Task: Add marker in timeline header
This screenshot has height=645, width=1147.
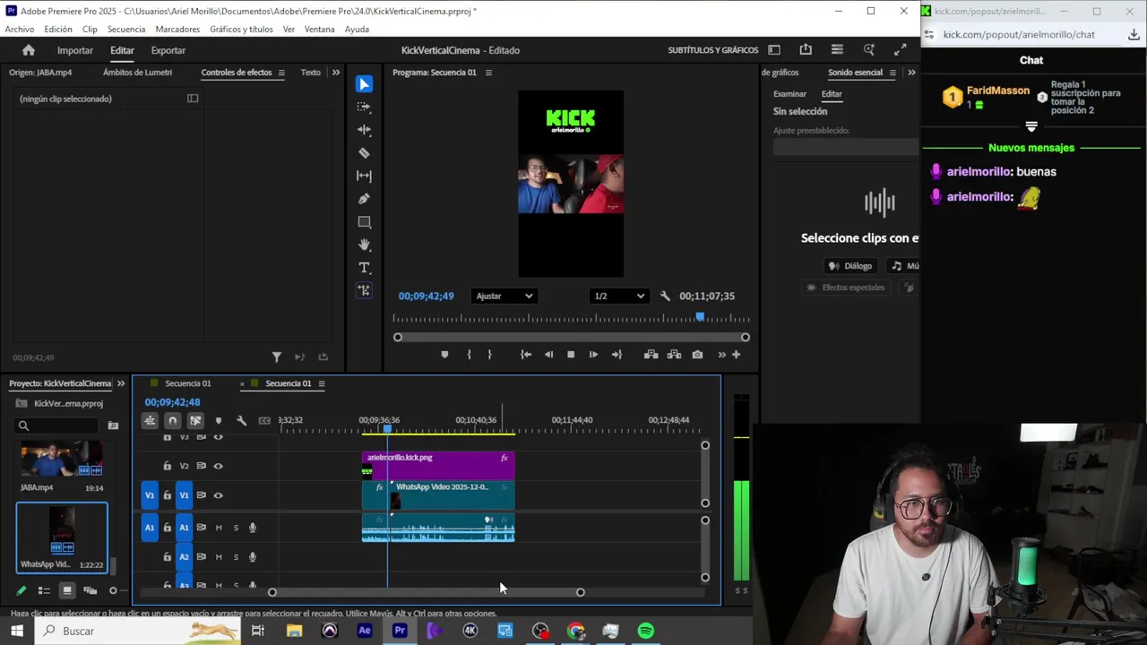Action: (x=218, y=420)
